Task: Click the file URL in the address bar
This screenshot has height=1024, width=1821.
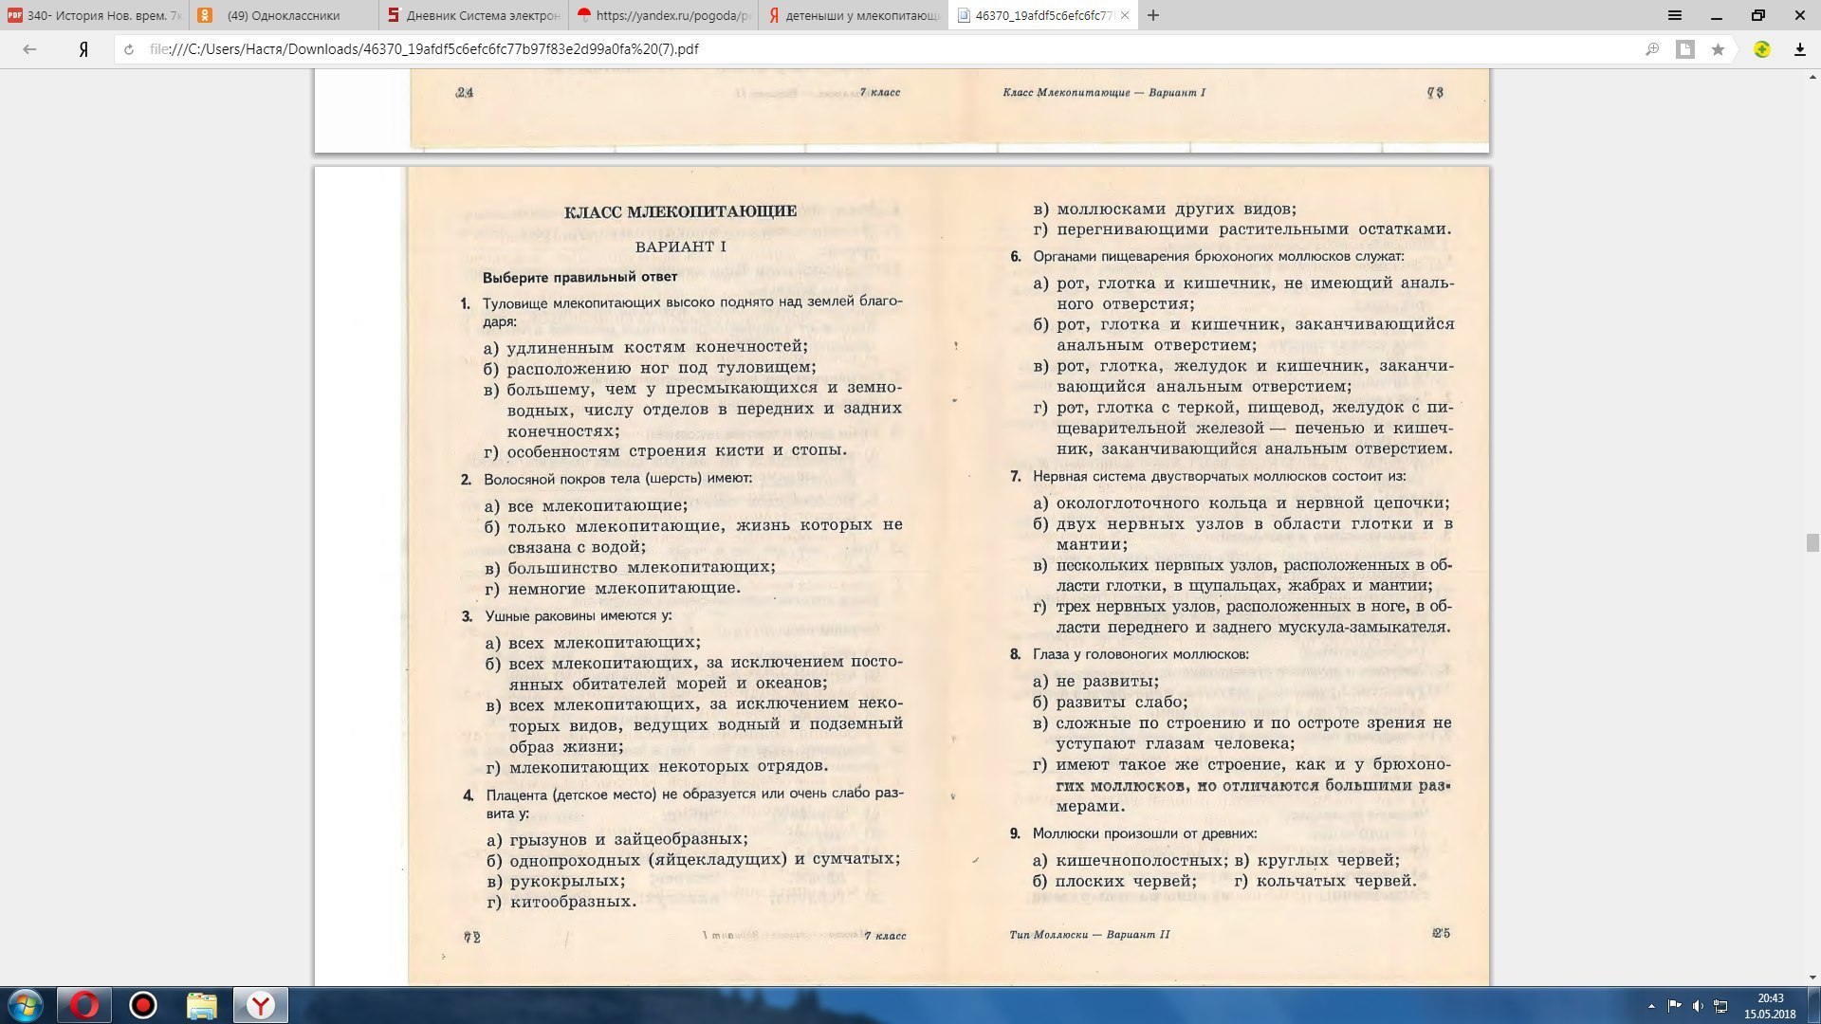Action: (424, 49)
